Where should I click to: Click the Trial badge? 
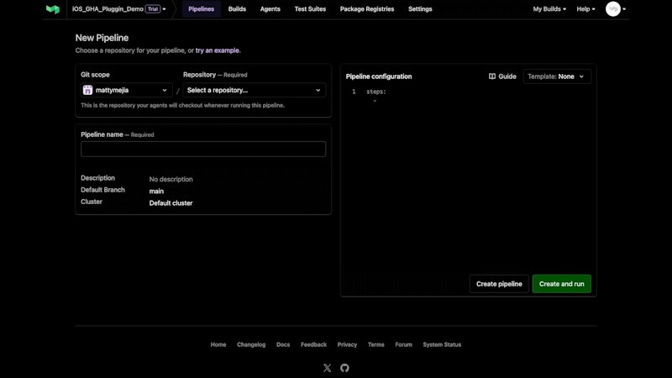153,9
